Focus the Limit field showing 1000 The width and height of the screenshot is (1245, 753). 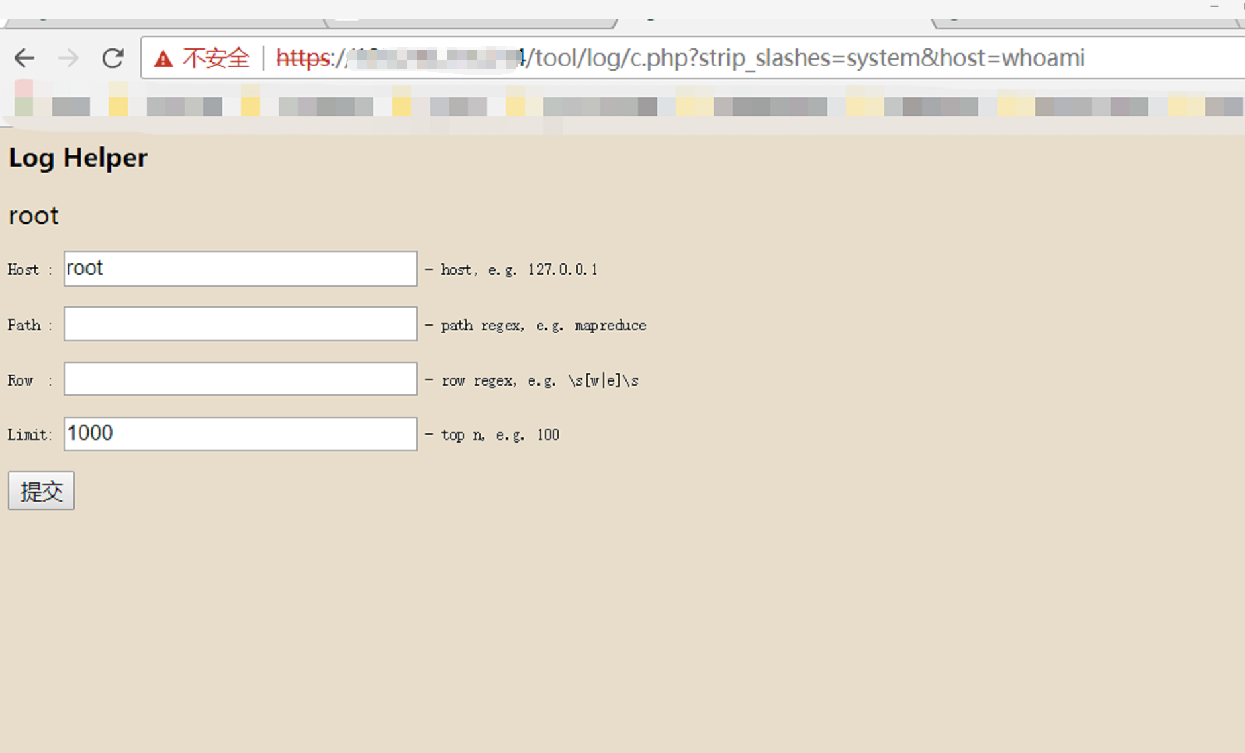click(240, 434)
